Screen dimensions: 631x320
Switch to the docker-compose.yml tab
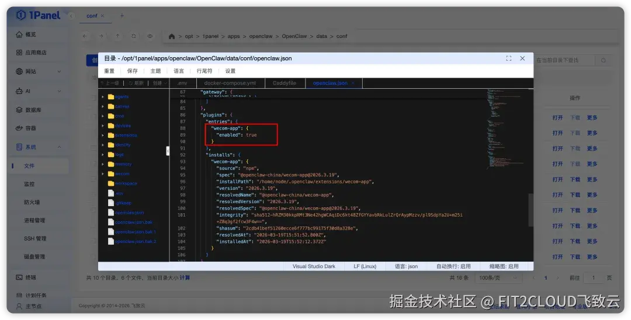click(230, 84)
